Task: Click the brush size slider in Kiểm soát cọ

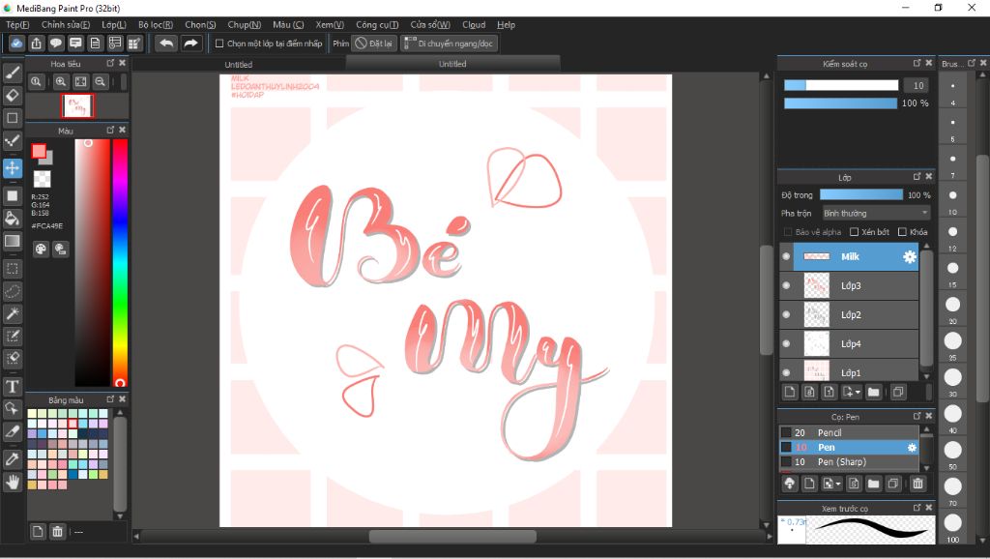Action: 841,85
